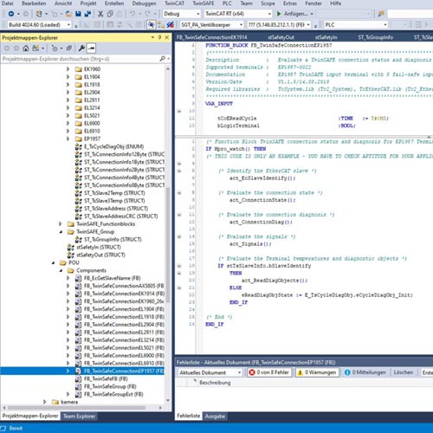433x433 pixels.
Task: Switch to the stSafetyOut editor tab
Action: 281,37
